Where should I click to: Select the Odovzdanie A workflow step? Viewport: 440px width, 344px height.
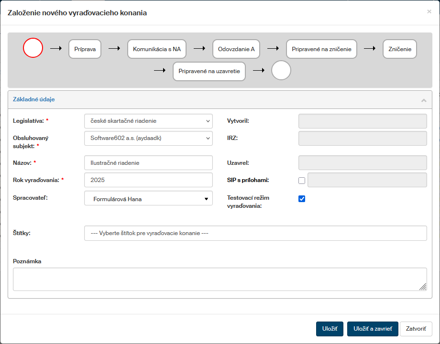tap(236, 49)
